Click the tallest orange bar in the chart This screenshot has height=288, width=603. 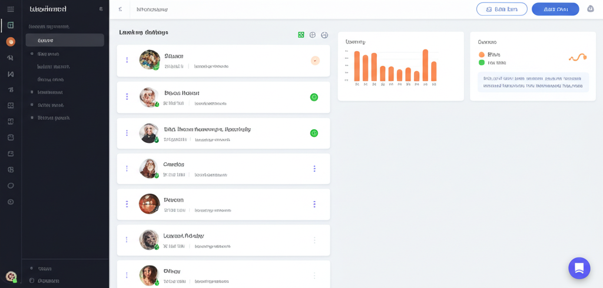coord(425,65)
